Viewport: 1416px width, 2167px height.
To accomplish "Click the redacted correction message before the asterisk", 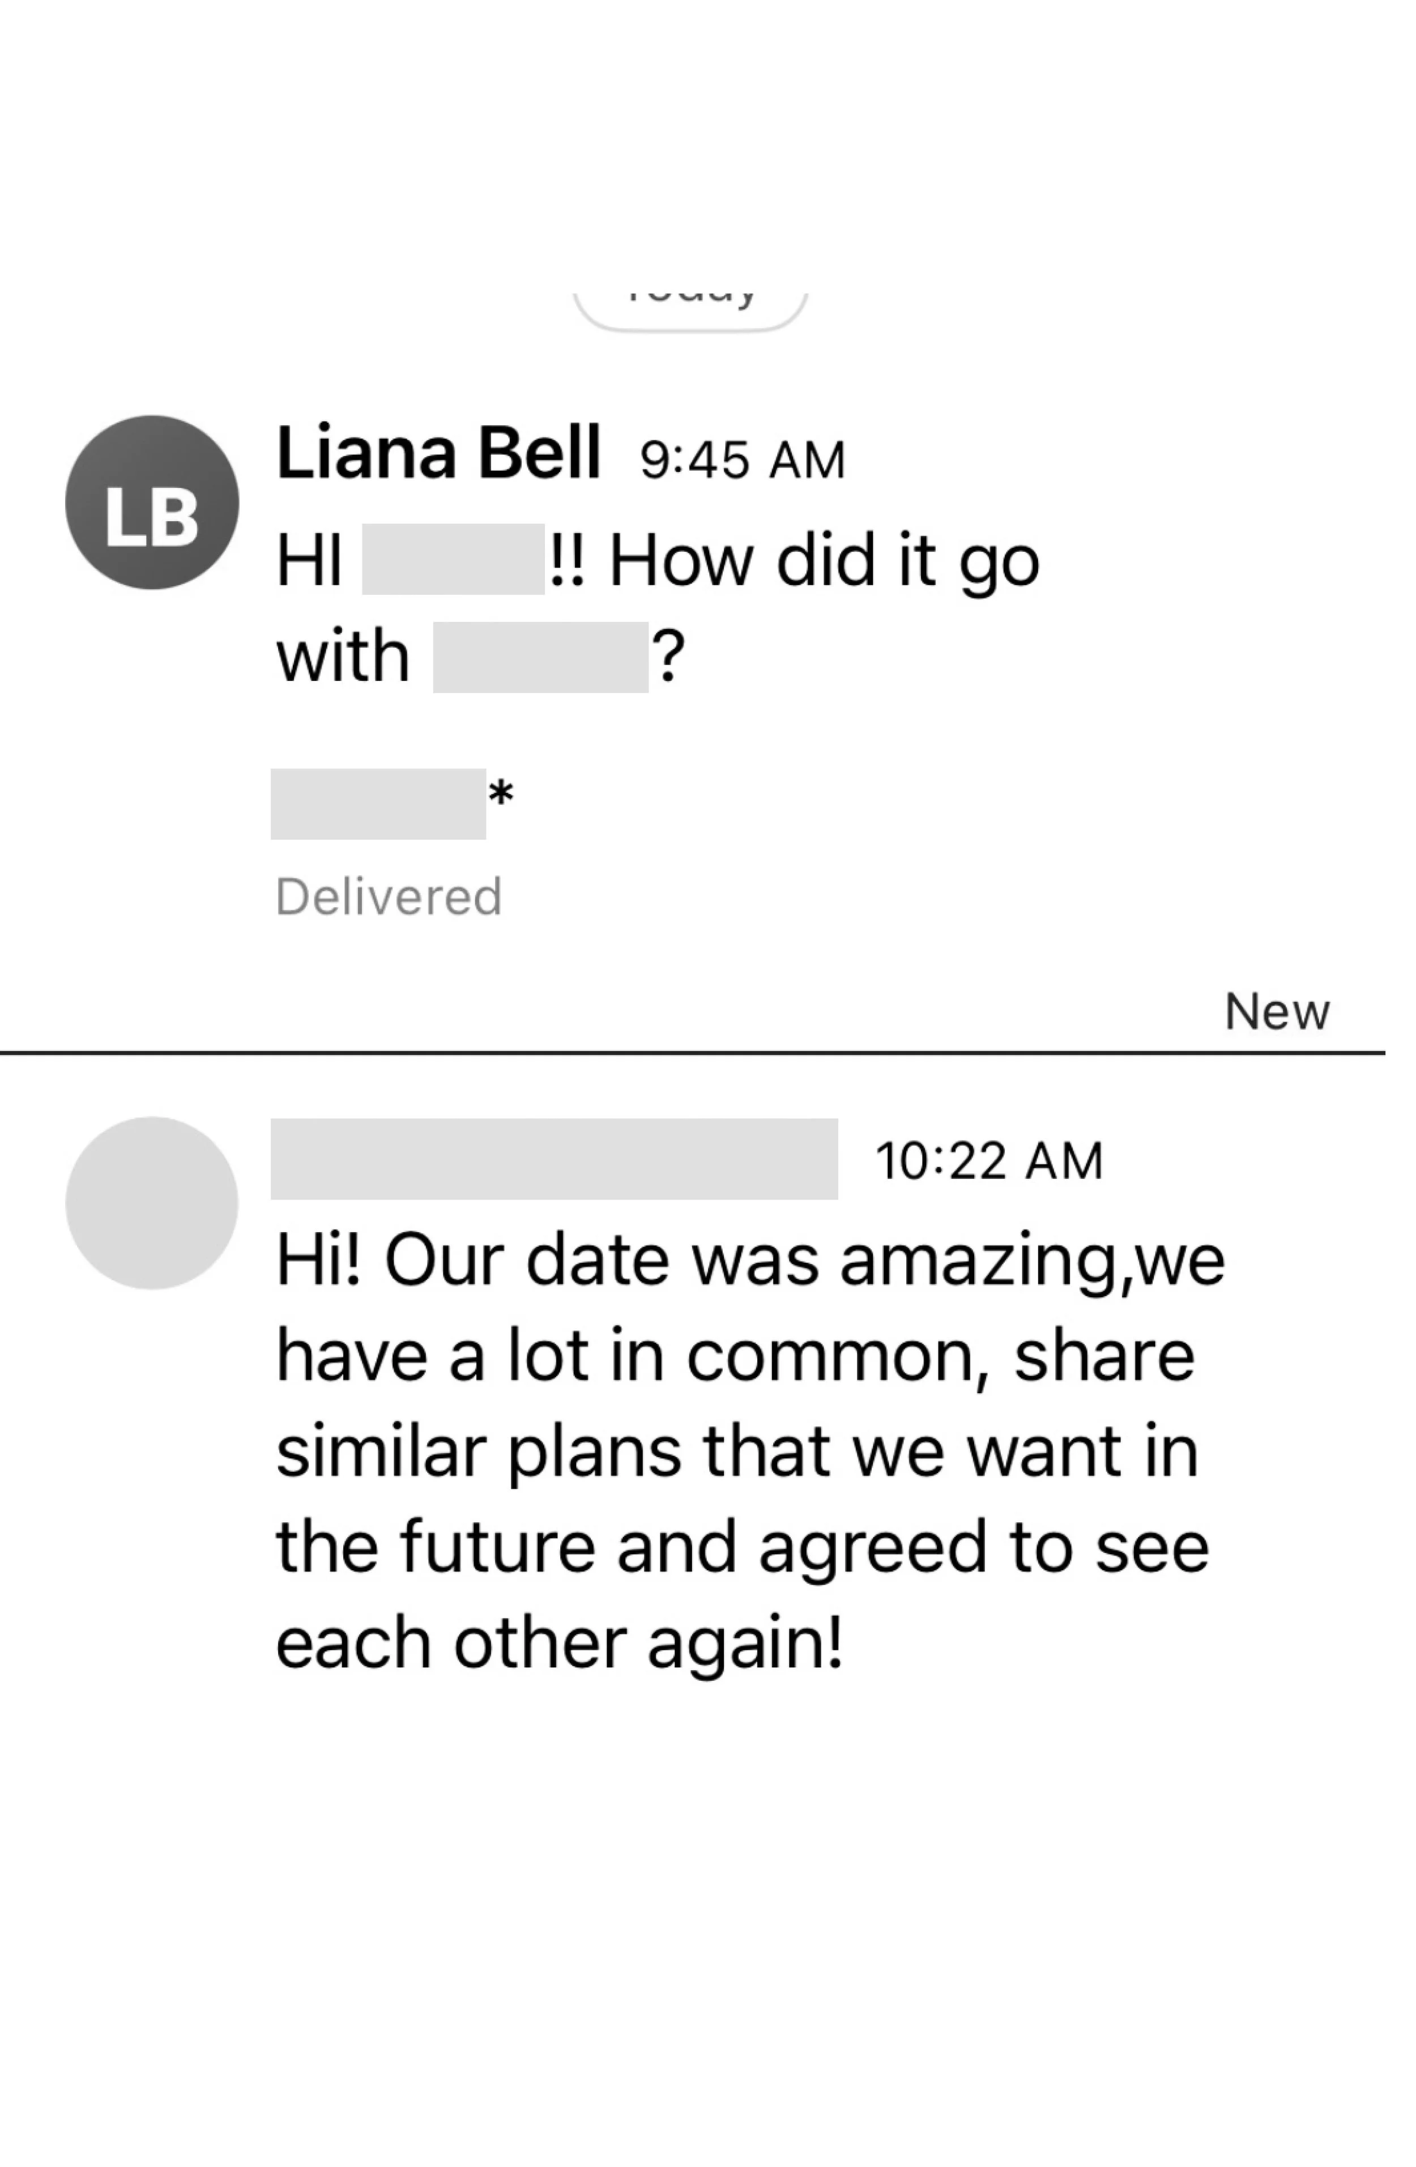I will point(378,803).
